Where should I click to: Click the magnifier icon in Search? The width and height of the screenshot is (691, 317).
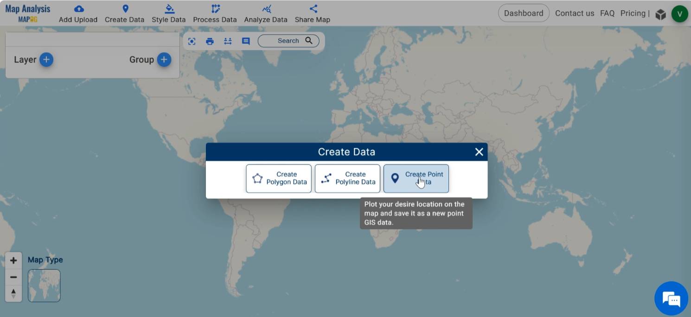pos(309,40)
